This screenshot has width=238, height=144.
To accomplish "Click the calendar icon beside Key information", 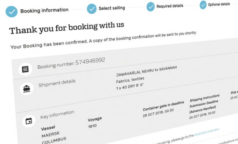I will coord(29,121).
